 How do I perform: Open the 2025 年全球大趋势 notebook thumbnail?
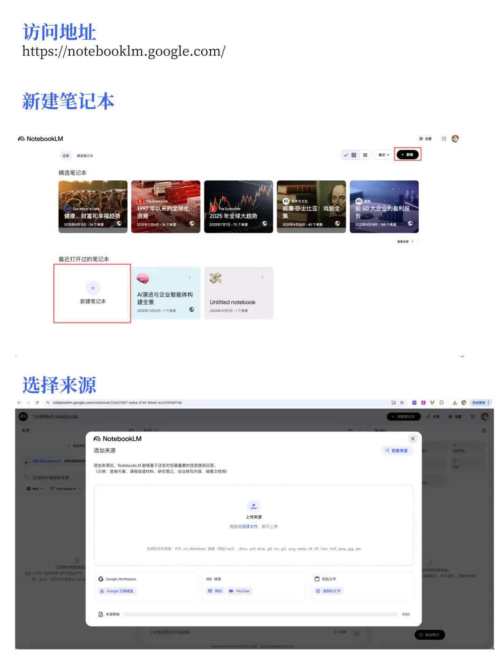click(238, 206)
